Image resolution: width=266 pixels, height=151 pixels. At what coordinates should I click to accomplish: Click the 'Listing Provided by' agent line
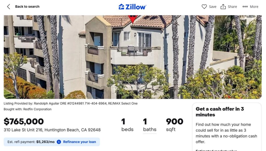tap(71, 103)
